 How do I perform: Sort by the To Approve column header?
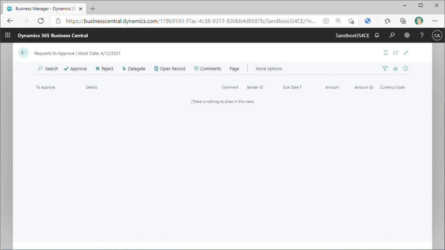click(46, 87)
